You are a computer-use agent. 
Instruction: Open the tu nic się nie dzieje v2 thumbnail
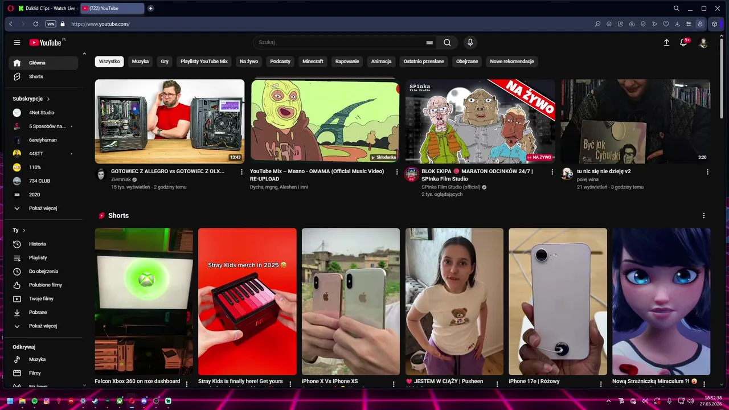(x=636, y=121)
